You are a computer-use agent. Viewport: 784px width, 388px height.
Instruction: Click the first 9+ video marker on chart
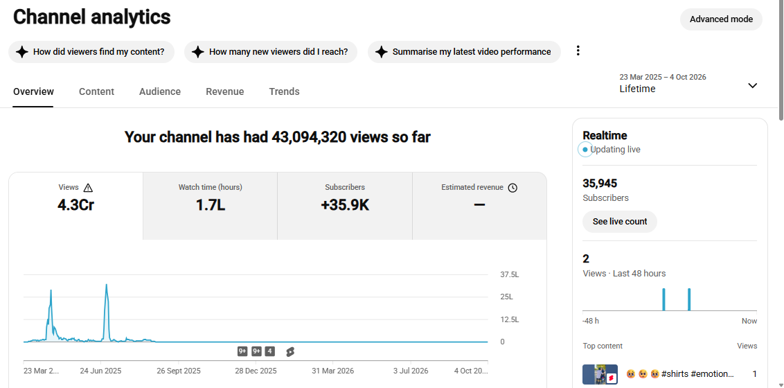[x=242, y=351]
